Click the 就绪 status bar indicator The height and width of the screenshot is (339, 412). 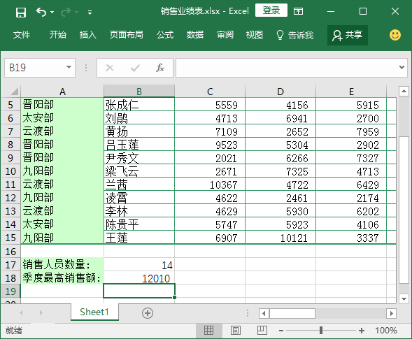point(14,331)
